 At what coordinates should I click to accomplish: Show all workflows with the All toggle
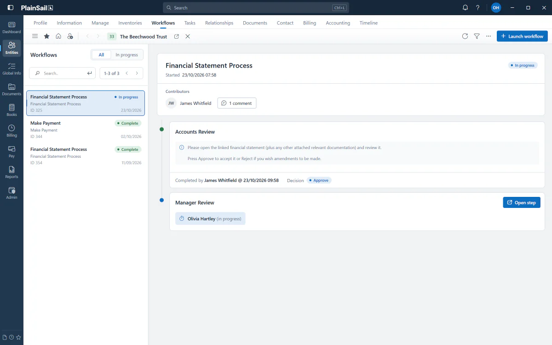coord(101,55)
